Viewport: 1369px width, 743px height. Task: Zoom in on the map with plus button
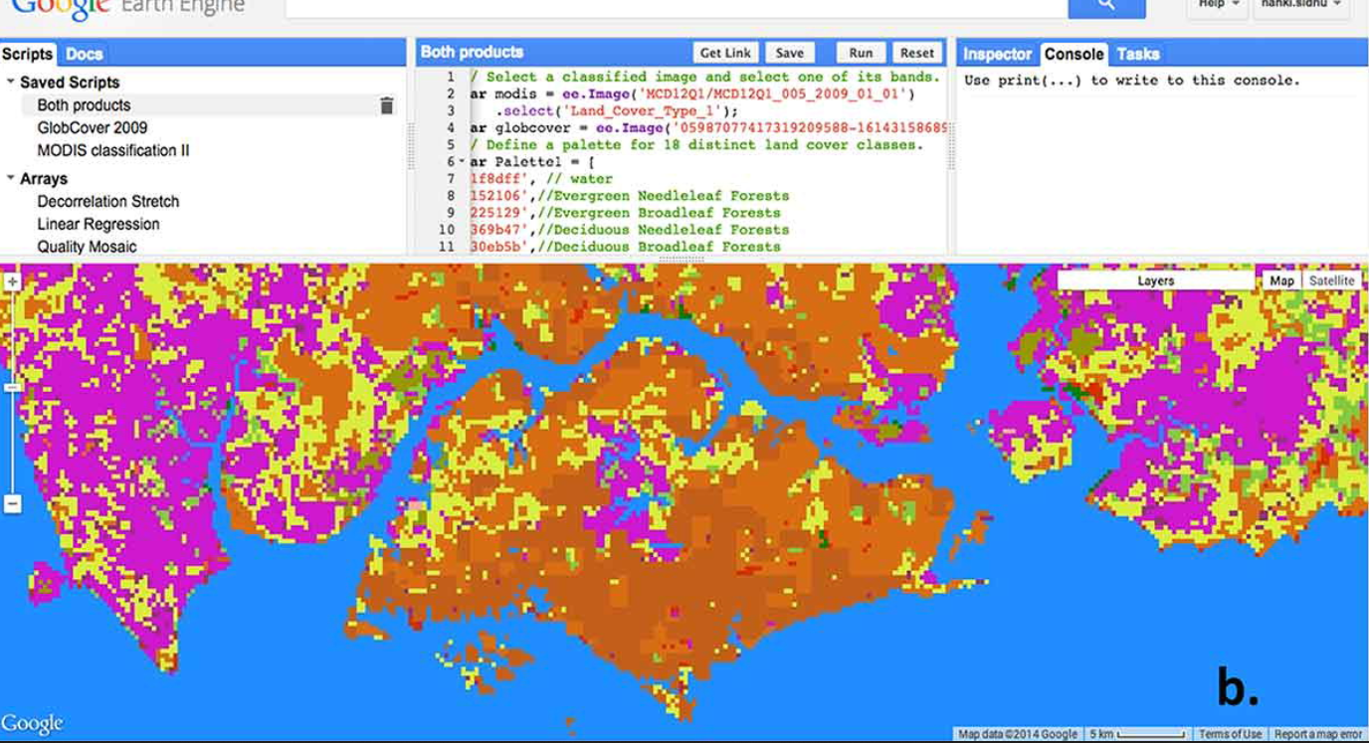point(12,281)
